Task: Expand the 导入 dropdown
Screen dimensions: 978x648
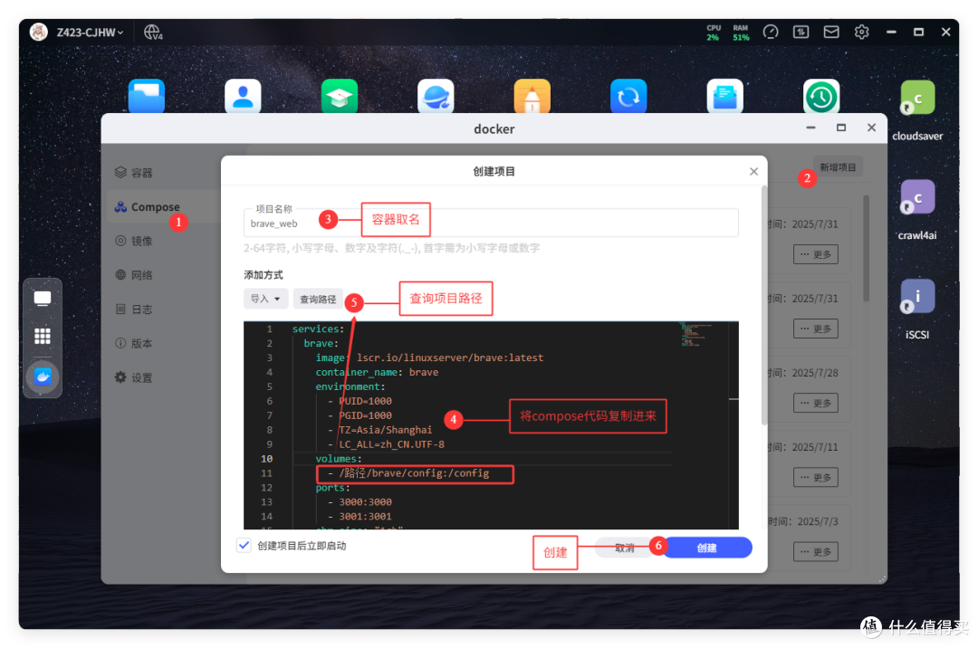Action: click(265, 299)
